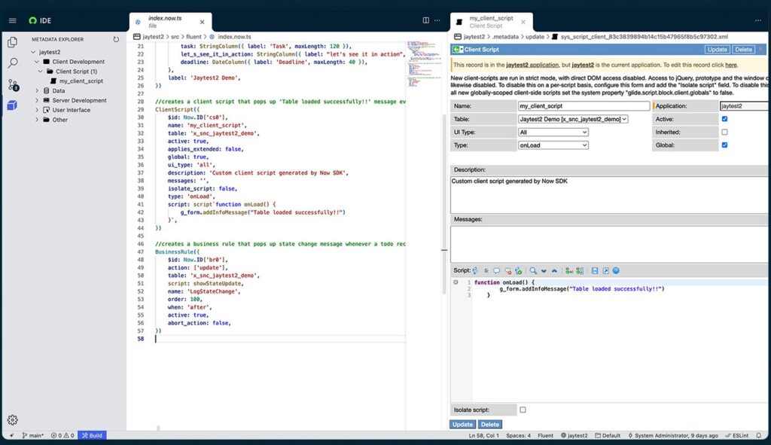Image resolution: width=771 pixels, height=445 pixels.
Task: Open the hamburger menu next to IDE
Action: (x=12, y=20)
